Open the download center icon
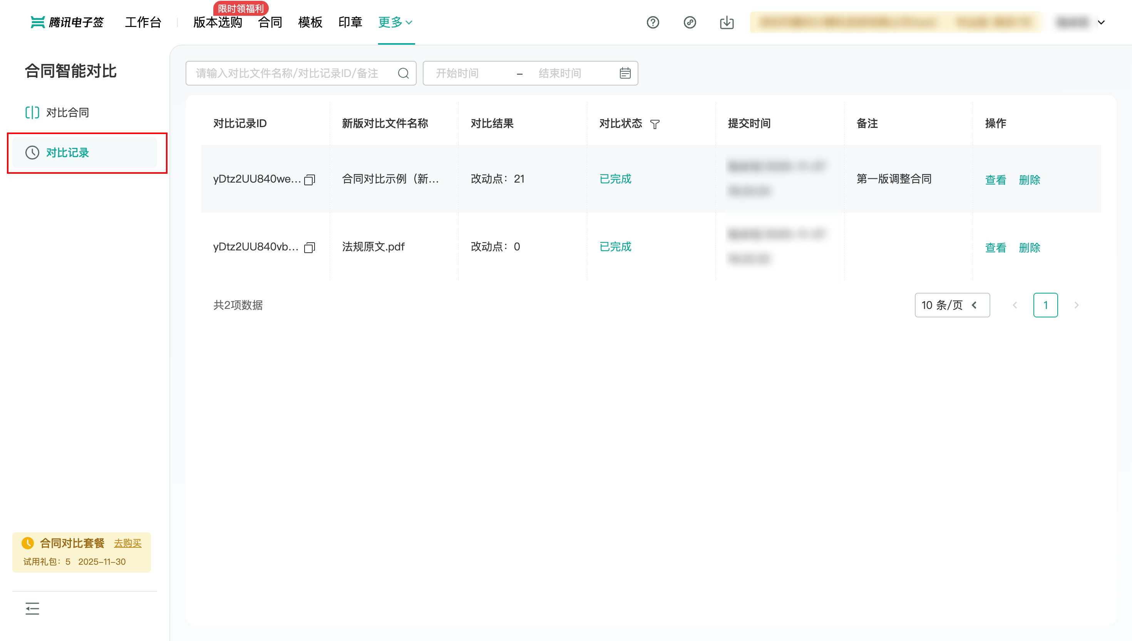This screenshot has width=1132, height=641. tap(726, 22)
